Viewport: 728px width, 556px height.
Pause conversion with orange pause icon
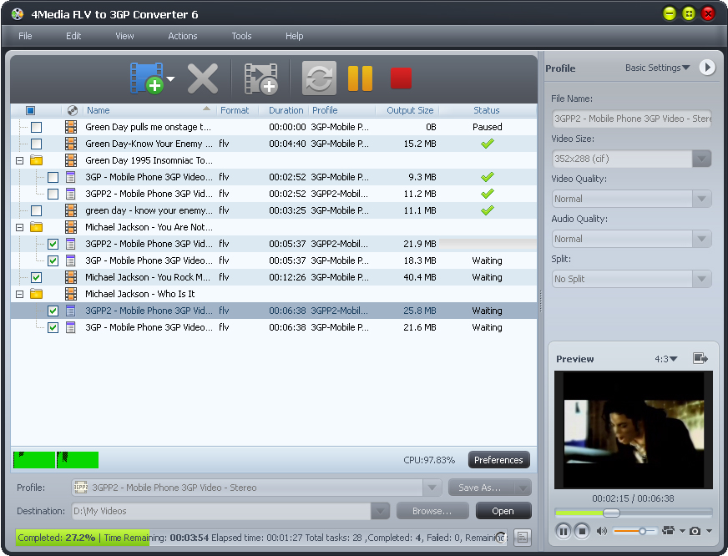pos(360,78)
